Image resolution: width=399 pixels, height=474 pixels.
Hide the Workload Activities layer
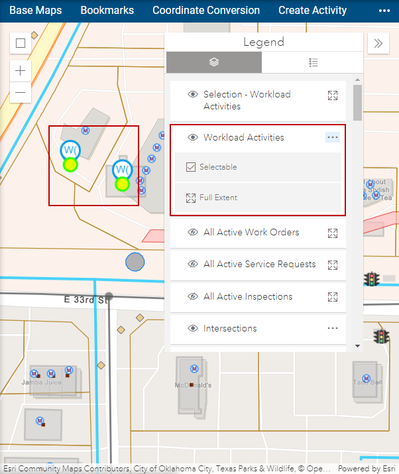coord(193,138)
